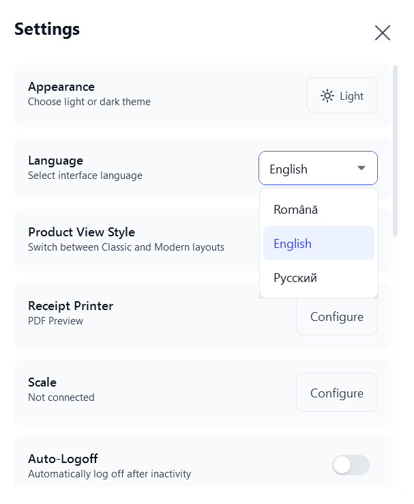Click the sun icon for Appearance theme
The image size is (414, 504).
[x=327, y=96]
